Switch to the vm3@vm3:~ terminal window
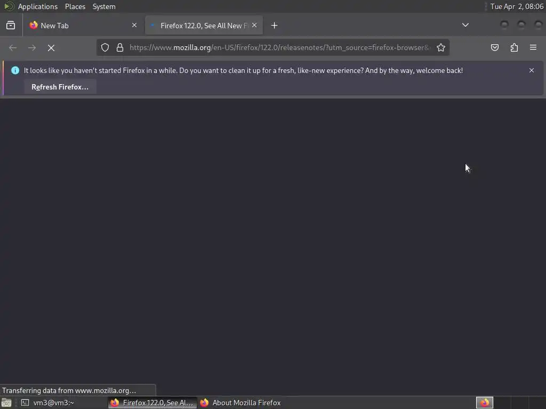546x409 pixels. pos(62,403)
